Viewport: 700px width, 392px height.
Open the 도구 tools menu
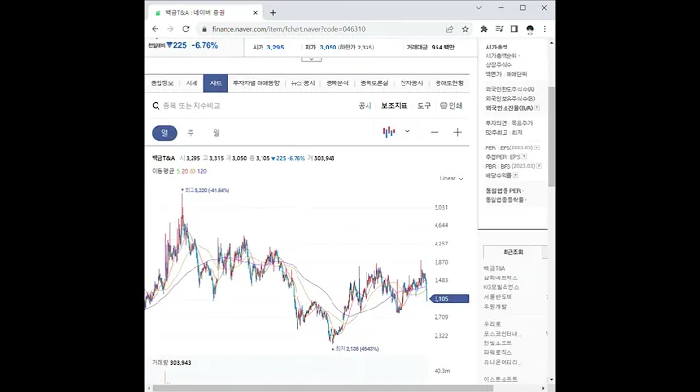(x=424, y=106)
